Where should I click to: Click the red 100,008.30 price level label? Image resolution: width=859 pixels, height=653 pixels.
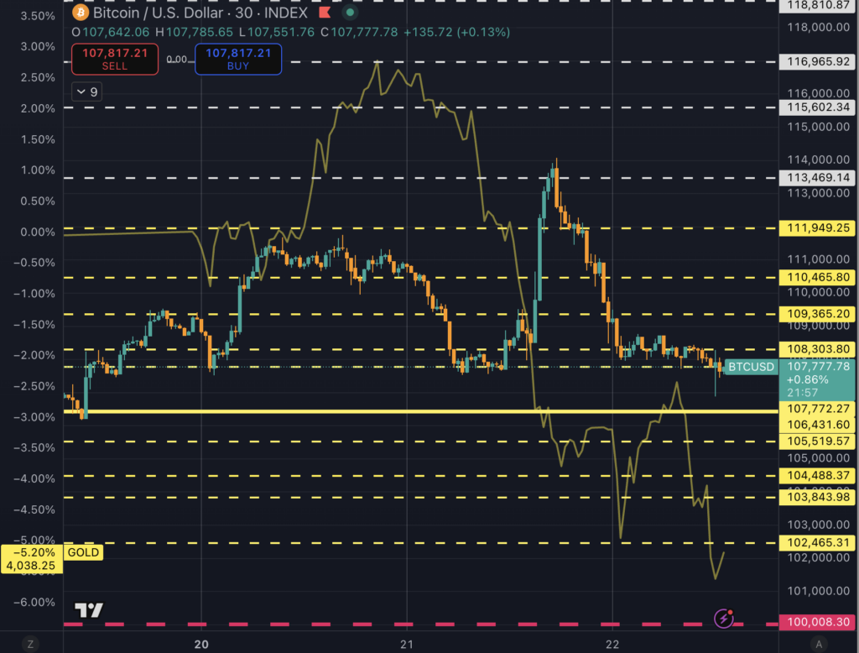818,623
